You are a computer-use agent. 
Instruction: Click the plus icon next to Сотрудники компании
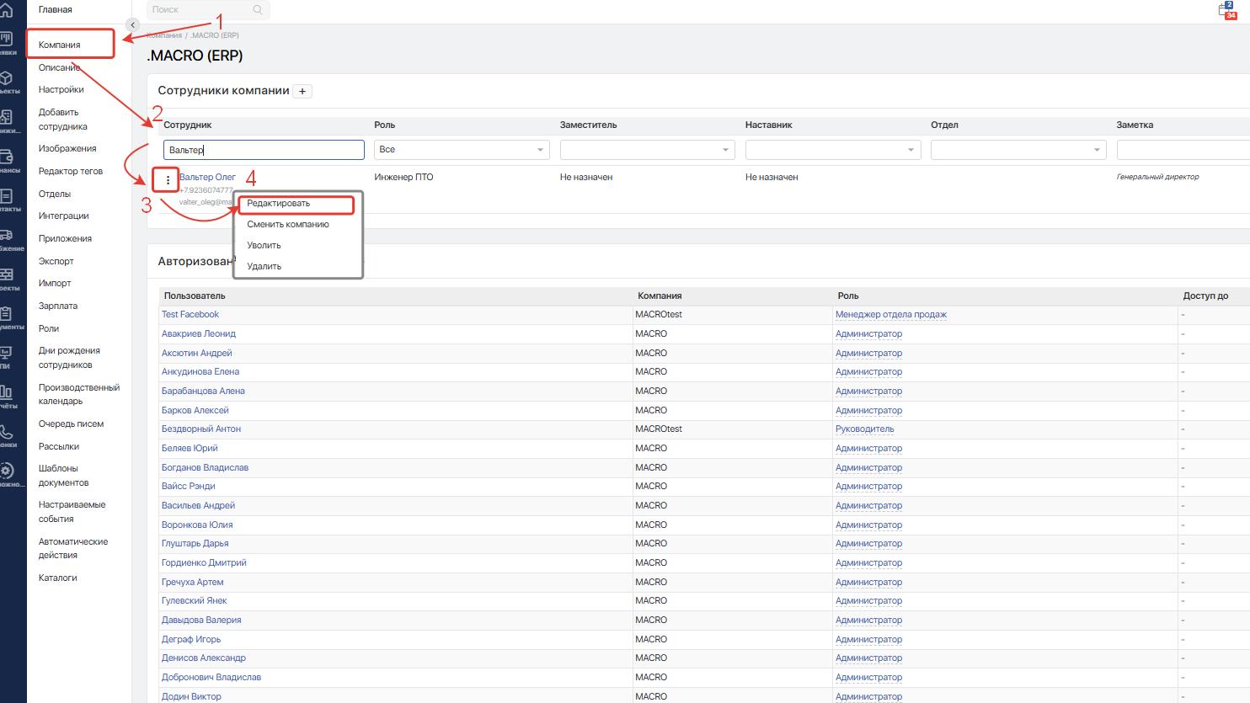pos(303,91)
